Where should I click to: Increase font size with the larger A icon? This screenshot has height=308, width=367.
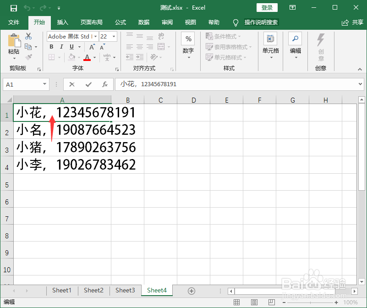pos(91,46)
